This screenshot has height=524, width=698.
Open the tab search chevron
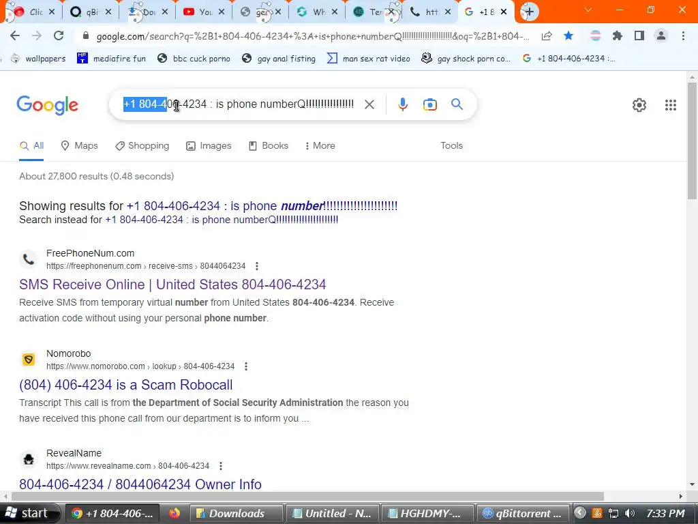tap(588, 10)
